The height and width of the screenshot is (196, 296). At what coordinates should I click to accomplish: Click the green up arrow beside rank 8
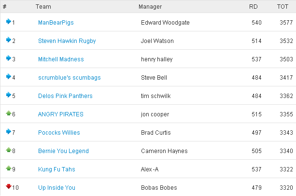9,150
